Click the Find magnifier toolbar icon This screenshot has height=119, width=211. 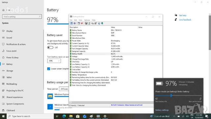tap(99, 23)
